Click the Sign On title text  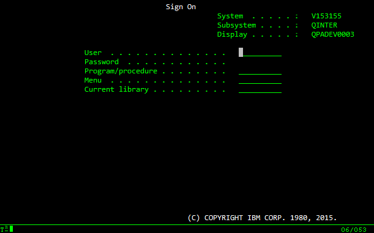point(181,7)
